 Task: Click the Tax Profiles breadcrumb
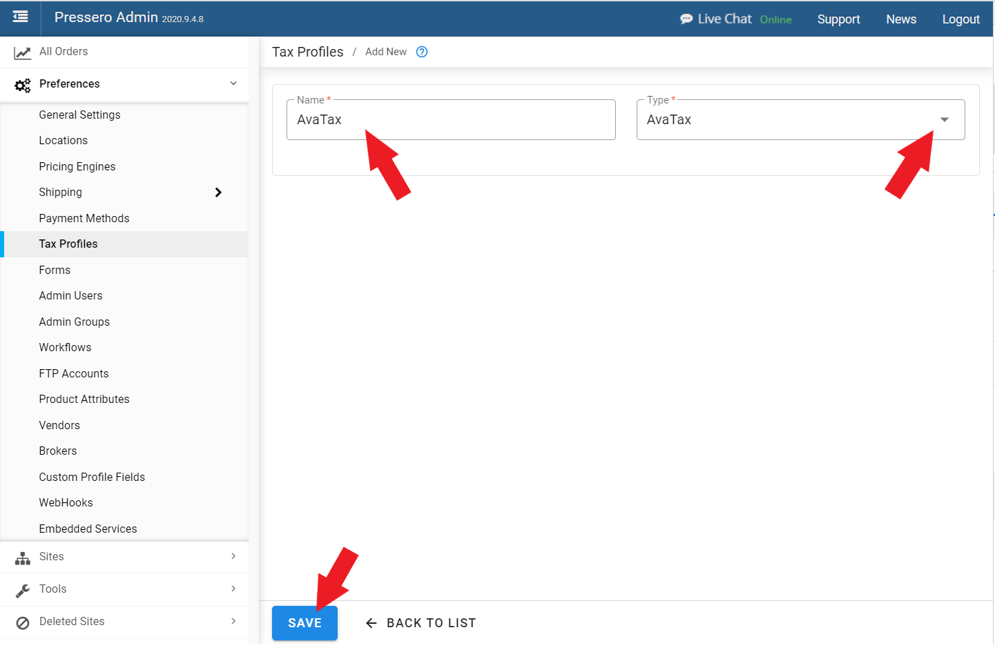point(307,52)
